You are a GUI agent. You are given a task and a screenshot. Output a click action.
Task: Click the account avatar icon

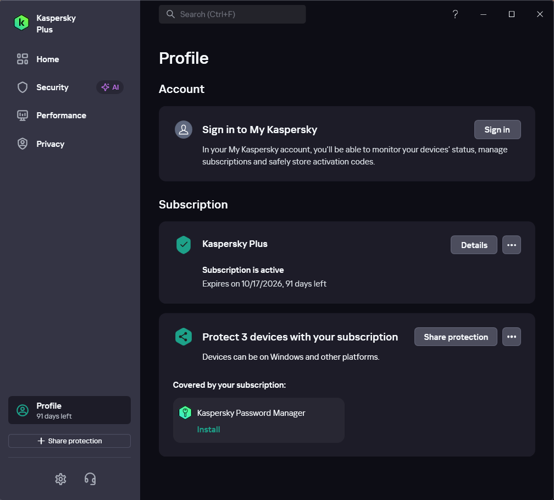[x=184, y=129]
